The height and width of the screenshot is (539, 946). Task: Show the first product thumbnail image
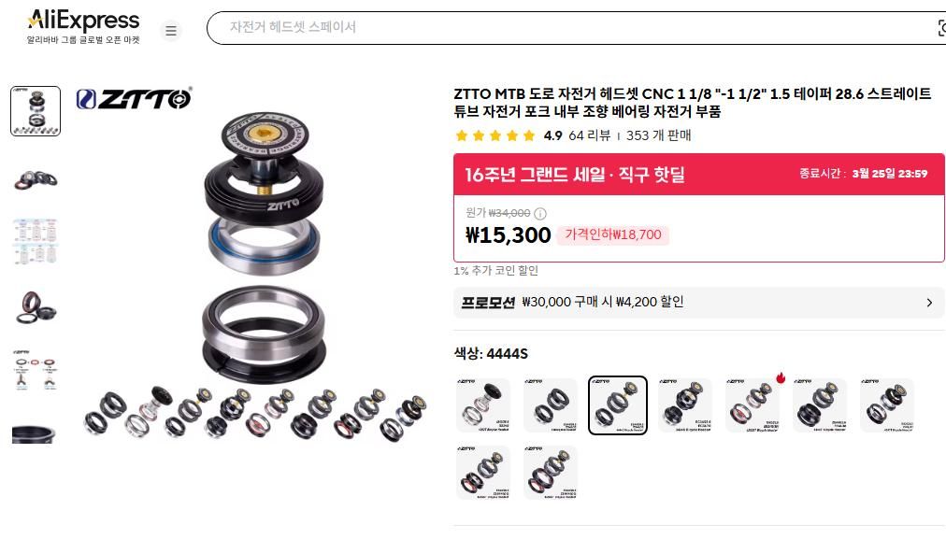(x=36, y=111)
